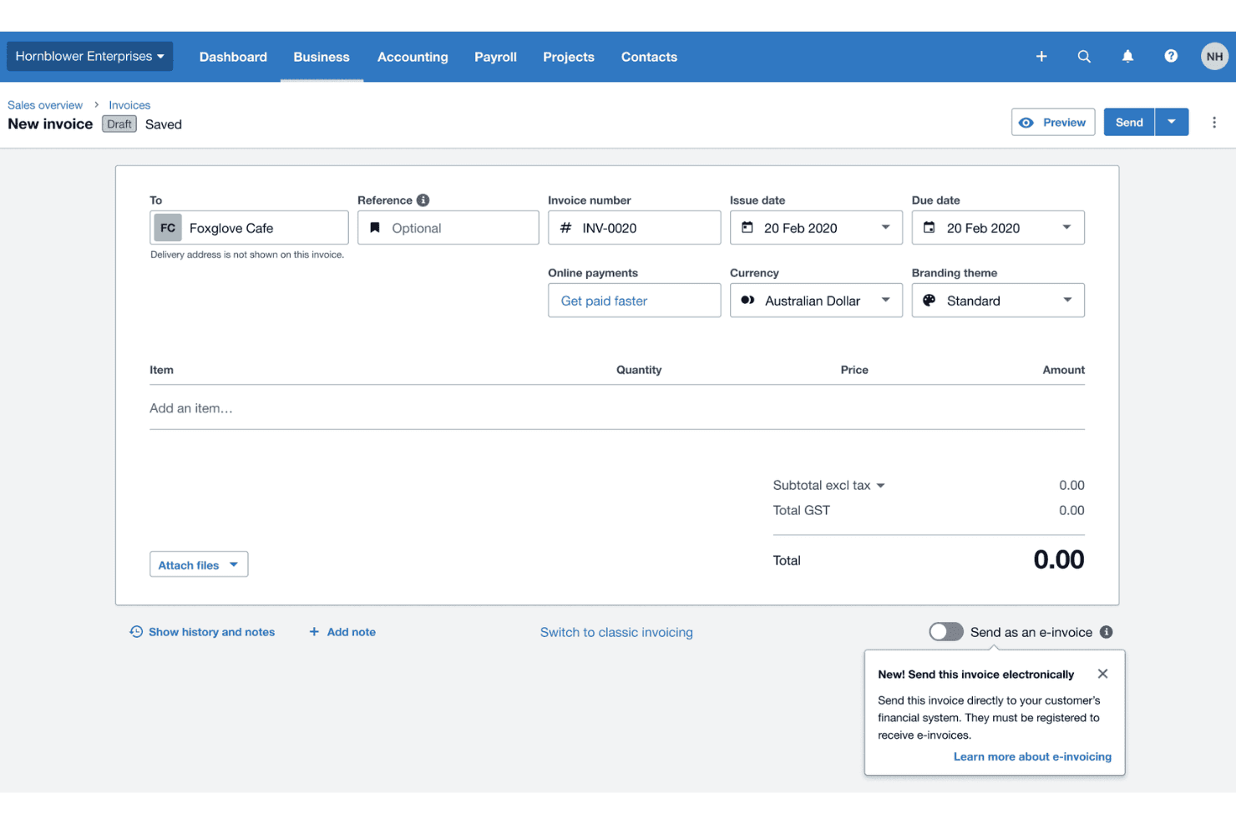1236x824 pixels.
Task: Follow the Sales overview breadcrumb link
Action: [45, 105]
